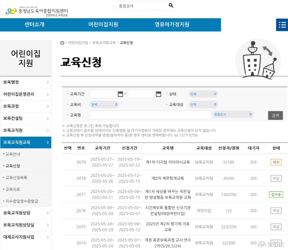This screenshot has width=288, height=250.
Task: Open 제1차 세상을 바꾸는 작은실천 course
Action: tap(168, 194)
